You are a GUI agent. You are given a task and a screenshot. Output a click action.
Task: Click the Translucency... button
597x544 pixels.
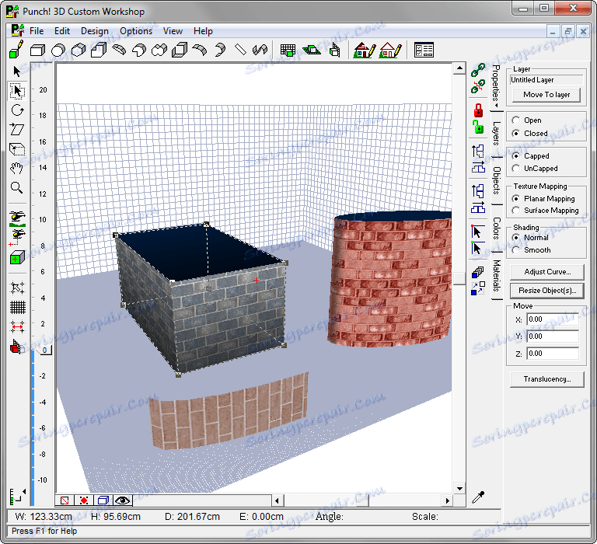pyautogui.click(x=547, y=379)
